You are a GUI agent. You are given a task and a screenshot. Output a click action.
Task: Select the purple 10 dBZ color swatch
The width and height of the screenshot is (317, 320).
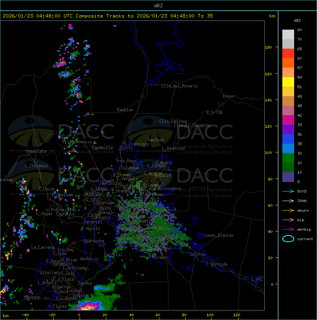point(288,177)
